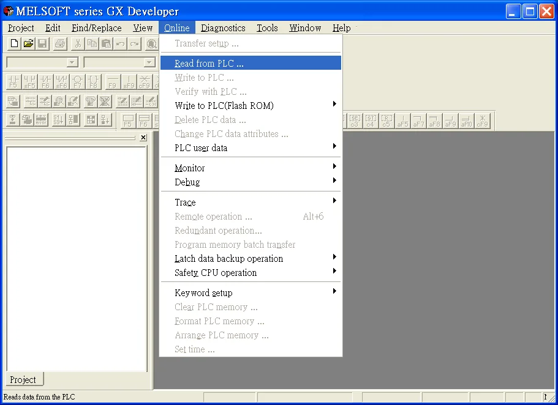
Task: Expand the Safety CPU operation submenu
Action: (251, 273)
